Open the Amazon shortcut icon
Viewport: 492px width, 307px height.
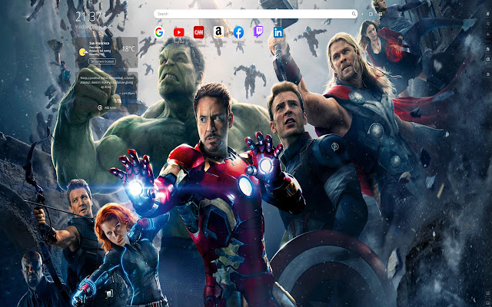click(218, 32)
